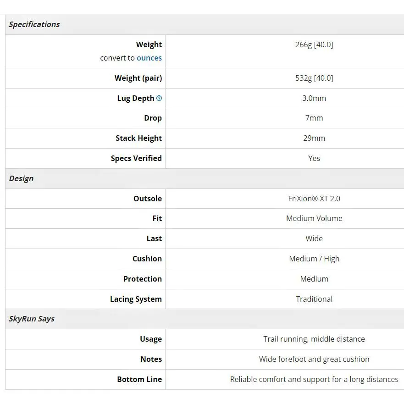Click the Trail running usage text
This screenshot has height=404, width=404.
click(314, 339)
